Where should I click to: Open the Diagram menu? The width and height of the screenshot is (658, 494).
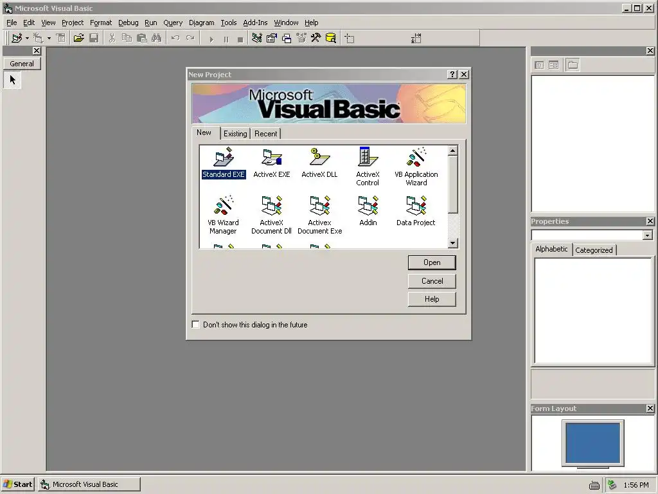(201, 23)
